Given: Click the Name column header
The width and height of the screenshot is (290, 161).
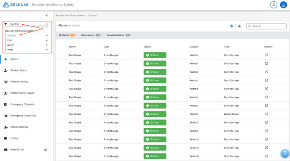Looking at the screenshot, I should tap(72, 47).
